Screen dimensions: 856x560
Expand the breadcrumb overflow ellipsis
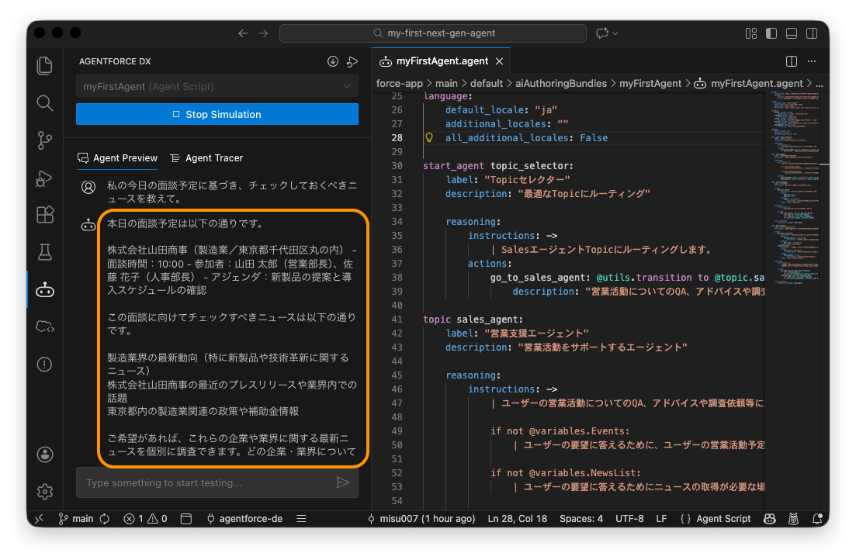pyautogui.click(x=820, y=84)
